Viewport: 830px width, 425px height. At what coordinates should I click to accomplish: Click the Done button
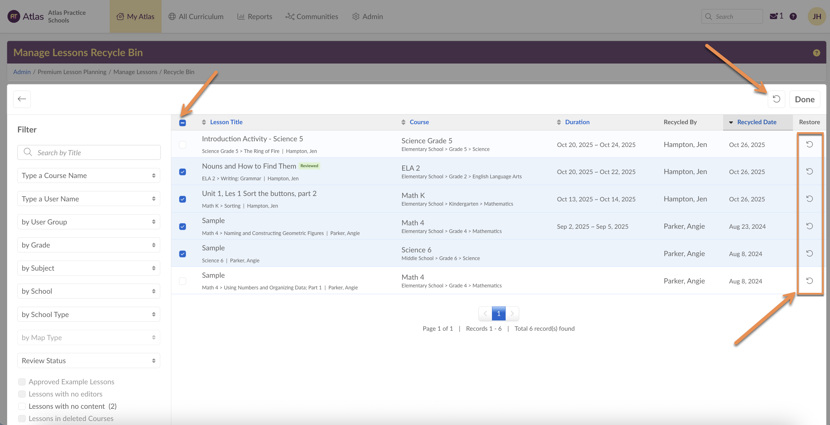[805, 99]
